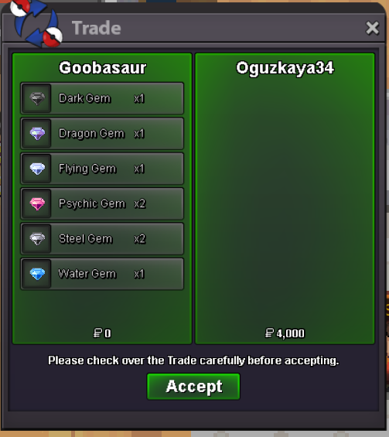389x437 pixels.
Task: Click the blue Water Gem icon
Action: click(37, 274)
